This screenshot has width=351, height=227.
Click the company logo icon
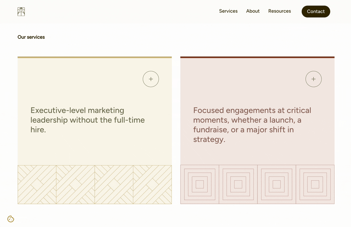point(21,12)
